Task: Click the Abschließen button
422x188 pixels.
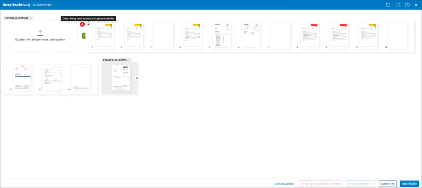Action: tap(409, 184)
